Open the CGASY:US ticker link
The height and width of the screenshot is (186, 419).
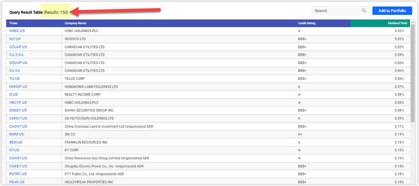coord(18,158)
